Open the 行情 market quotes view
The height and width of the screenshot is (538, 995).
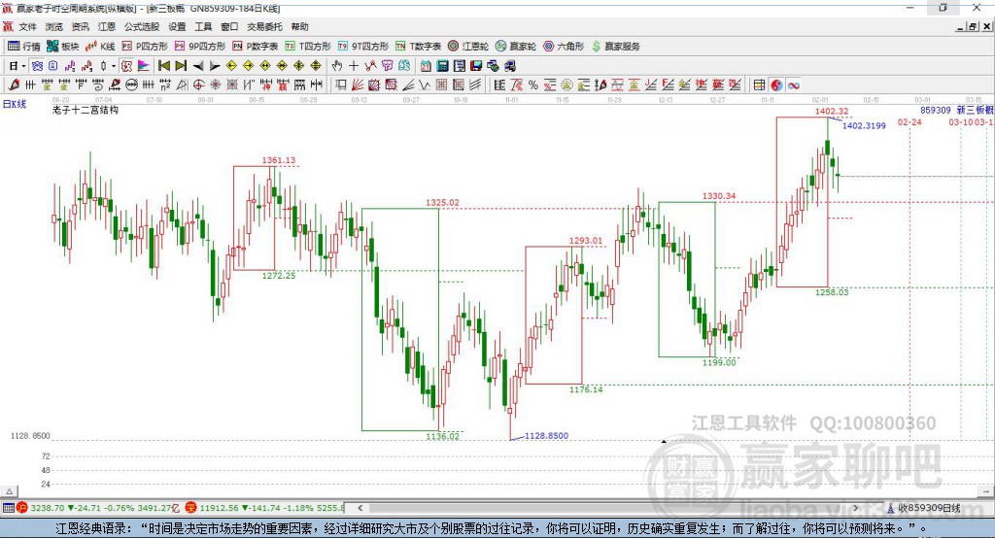(x=24, y=47)
